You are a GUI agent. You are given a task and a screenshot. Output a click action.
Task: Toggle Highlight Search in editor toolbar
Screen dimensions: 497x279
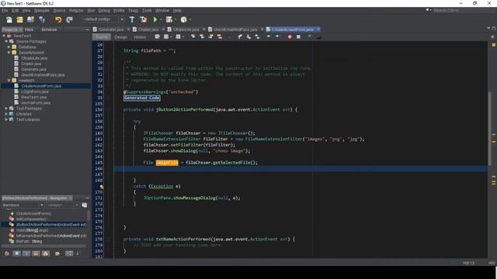pos(220,36)
